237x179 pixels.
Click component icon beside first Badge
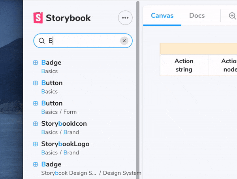tap(36, 62)
